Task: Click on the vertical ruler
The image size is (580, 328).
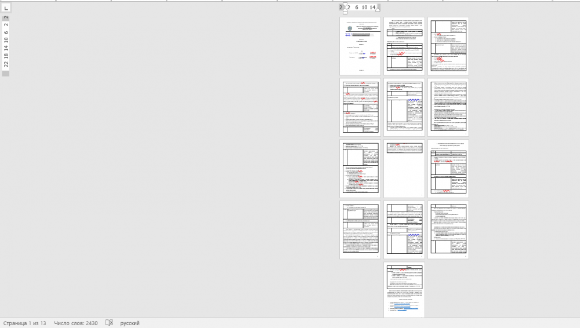Action: 6,45
